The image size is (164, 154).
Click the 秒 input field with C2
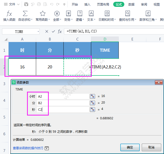pyautogui.click(x=63, y=110)
